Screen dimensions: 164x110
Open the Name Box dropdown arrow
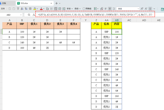[x=21, y=15]
